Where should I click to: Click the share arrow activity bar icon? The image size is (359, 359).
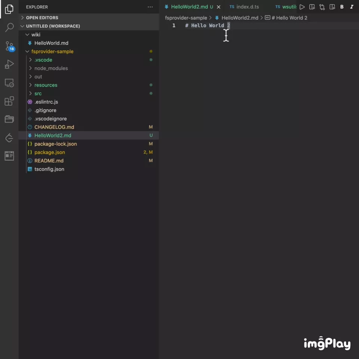[x=9, y=138]
